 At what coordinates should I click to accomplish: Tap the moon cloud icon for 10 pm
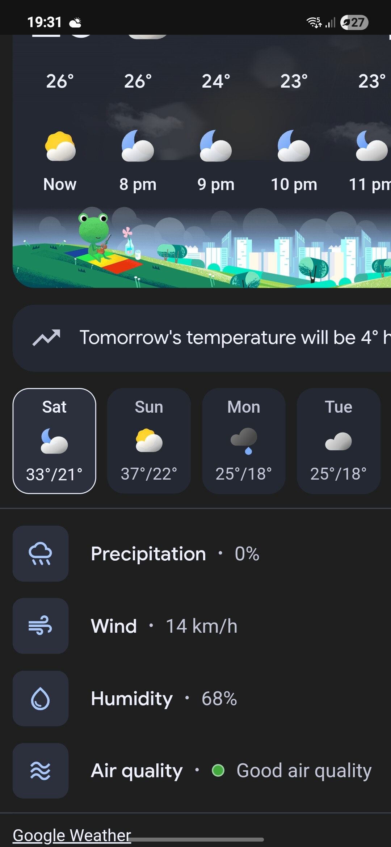294,146
